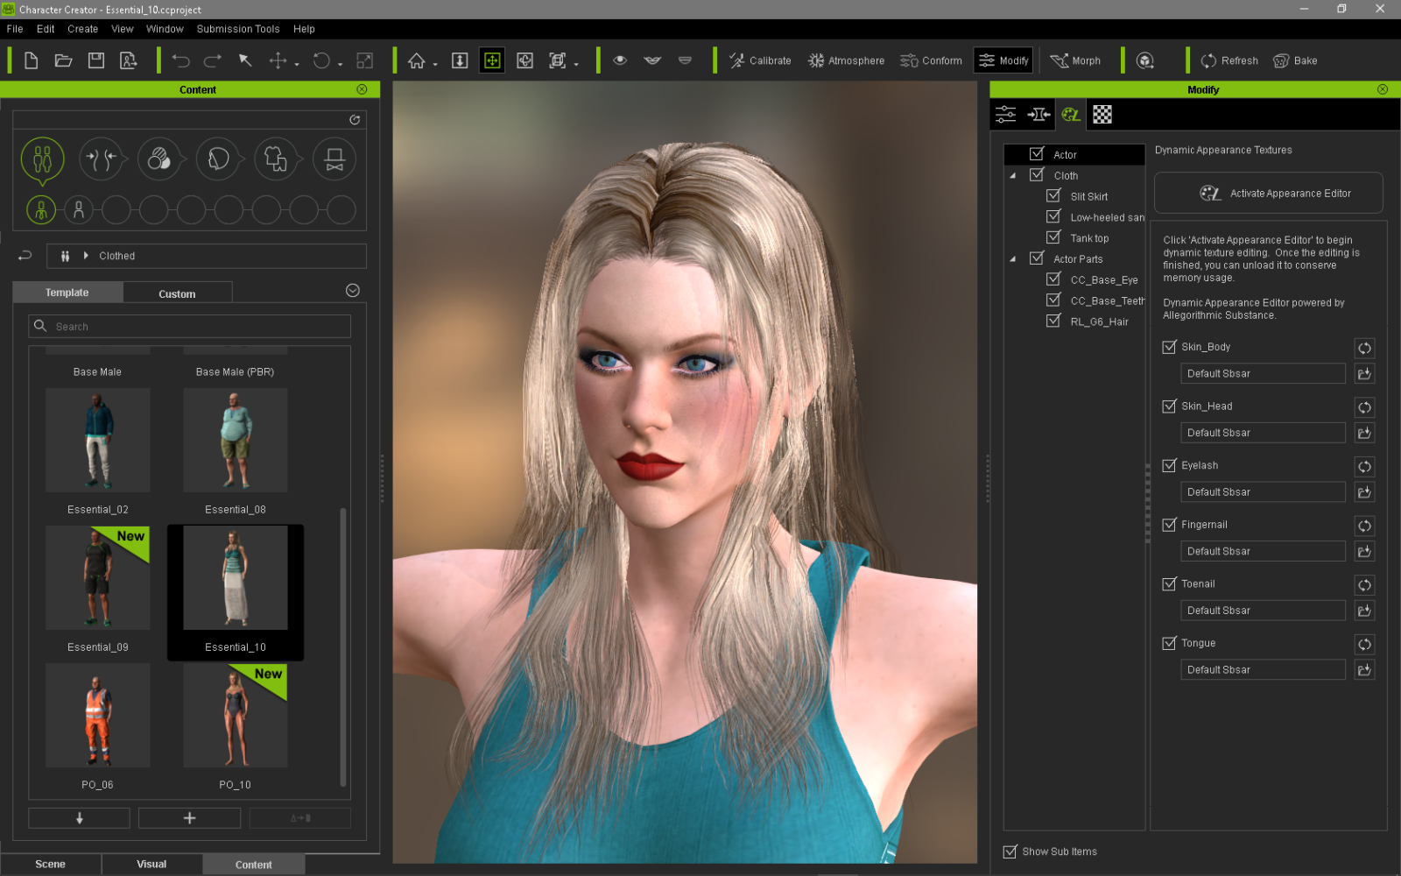Select the Move gizmo tool
Screen dimensions: 1401x876
pos(278,60)
